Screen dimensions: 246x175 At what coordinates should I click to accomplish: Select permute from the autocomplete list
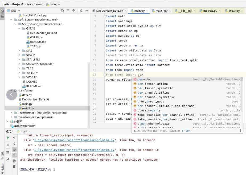[144, 79]
